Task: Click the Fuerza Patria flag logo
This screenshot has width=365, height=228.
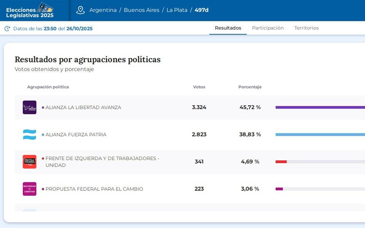Action: point(30,135)
